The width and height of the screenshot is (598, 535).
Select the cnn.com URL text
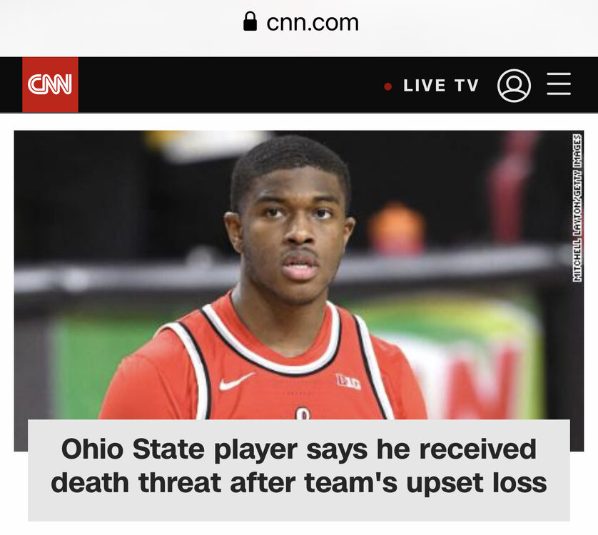click(313, 23)
